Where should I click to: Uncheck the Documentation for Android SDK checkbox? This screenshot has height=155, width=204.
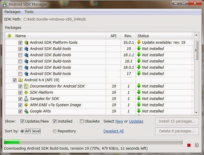coord(20,87)
